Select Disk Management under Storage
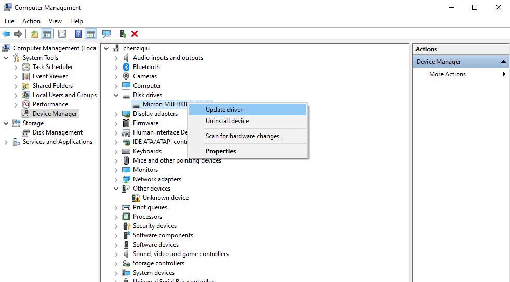This screenshot has height=282, width=510. 57,132
